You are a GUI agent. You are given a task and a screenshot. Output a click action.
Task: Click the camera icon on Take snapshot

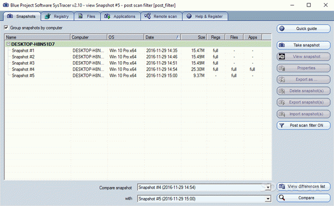(x=282, y=45)
